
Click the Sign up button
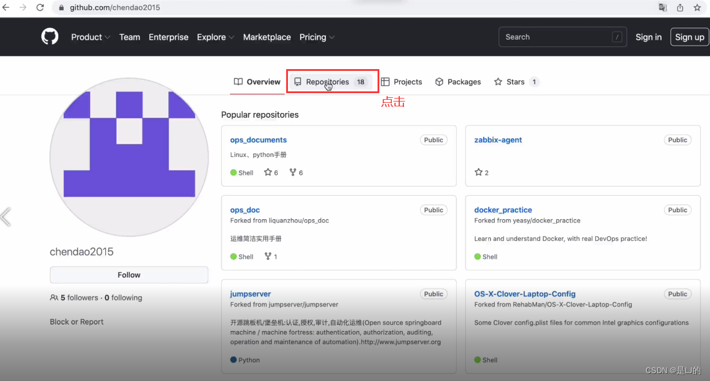[690, 37]
